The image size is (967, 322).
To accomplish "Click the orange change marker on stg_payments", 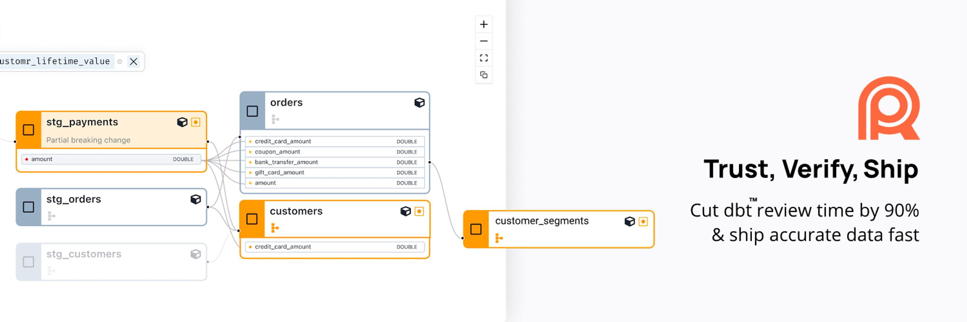I will coord(196,122).
